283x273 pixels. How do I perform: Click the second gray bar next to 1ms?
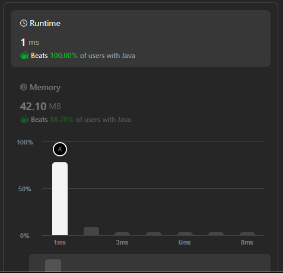[x=91, y=231]
